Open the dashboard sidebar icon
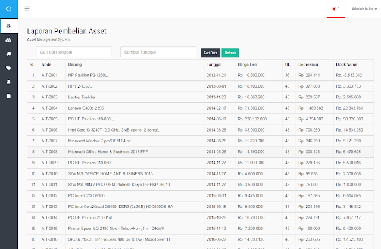This screenshot has width=381, height=249. click(8, 26)
